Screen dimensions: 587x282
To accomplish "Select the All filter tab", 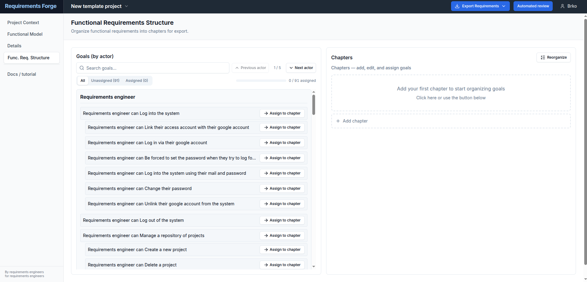I will [83, 81].
